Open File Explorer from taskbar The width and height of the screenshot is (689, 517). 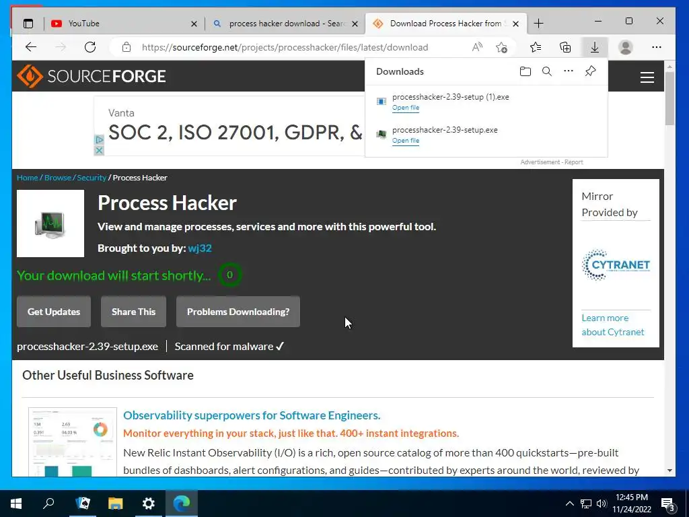click(x=116, y=504)
